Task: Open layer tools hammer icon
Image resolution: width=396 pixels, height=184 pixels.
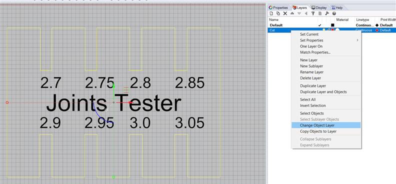Action: [327, 13]
